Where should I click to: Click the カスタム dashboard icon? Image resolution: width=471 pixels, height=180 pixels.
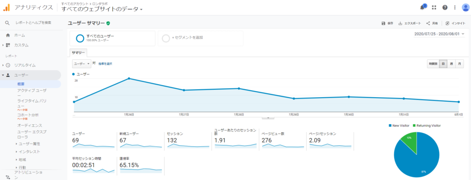(8, 45)
